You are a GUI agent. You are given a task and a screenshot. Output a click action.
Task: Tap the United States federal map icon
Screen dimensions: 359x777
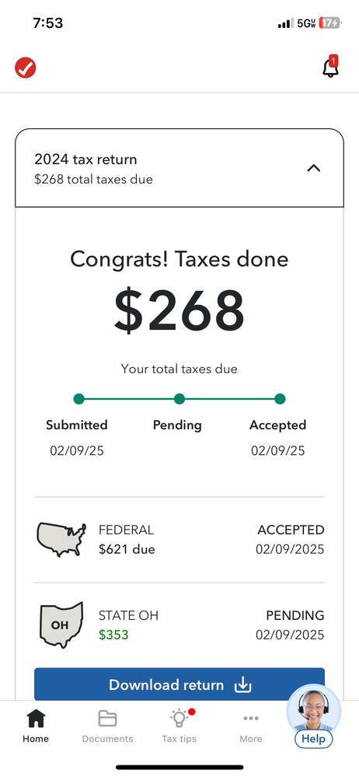61,540
